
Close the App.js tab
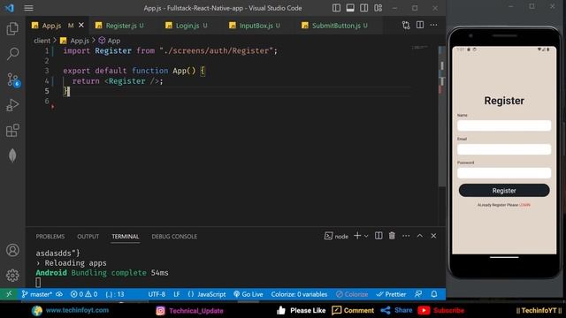click(81, 26)
